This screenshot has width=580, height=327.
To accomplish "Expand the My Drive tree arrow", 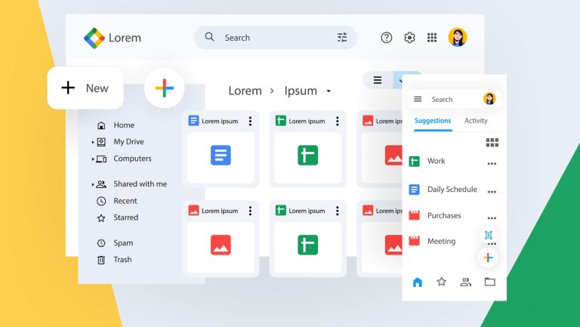I will point(93,142).
